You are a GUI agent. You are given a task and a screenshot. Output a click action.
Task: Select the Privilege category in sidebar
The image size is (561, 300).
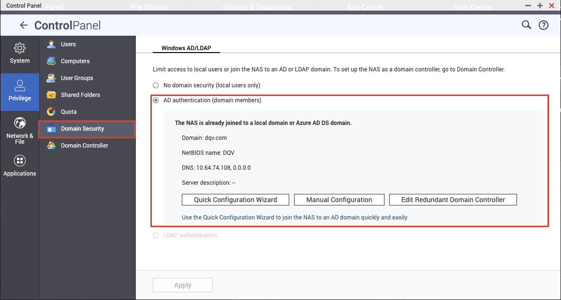(x=20, y=91)
